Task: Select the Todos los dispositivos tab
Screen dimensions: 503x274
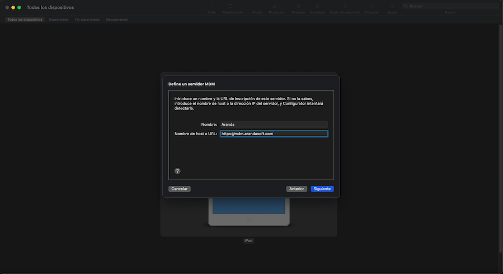Action: (x=25, y=20)
